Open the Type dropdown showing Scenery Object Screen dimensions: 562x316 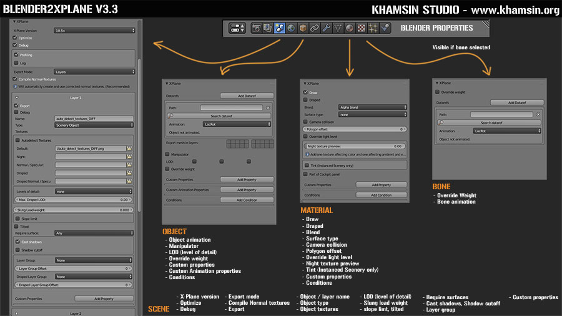tap(94, 126)
